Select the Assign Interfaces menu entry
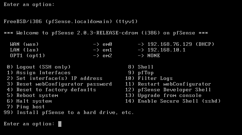Viewport: 242px width, 135px height. (39, 73)
